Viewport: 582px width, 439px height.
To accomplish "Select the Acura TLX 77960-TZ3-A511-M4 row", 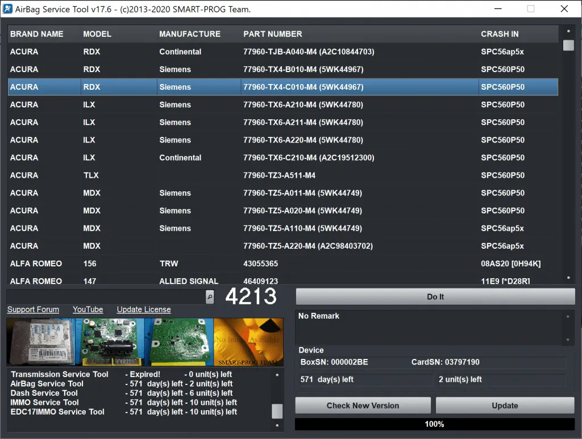I will [x=278, y=175].
